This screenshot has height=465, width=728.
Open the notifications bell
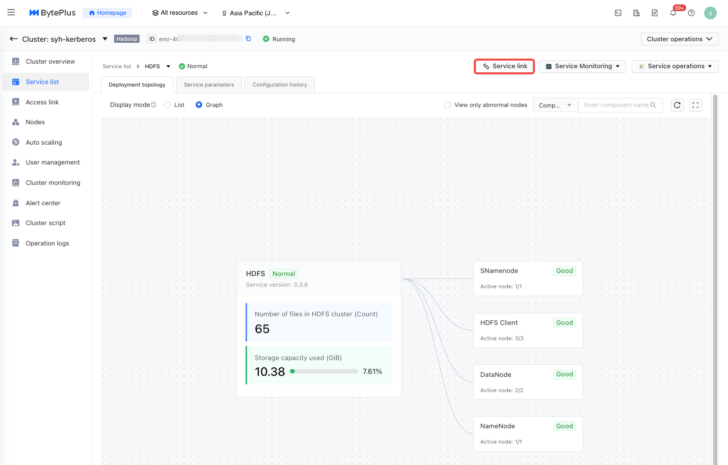pyautogui.click(x=673, y=13)
